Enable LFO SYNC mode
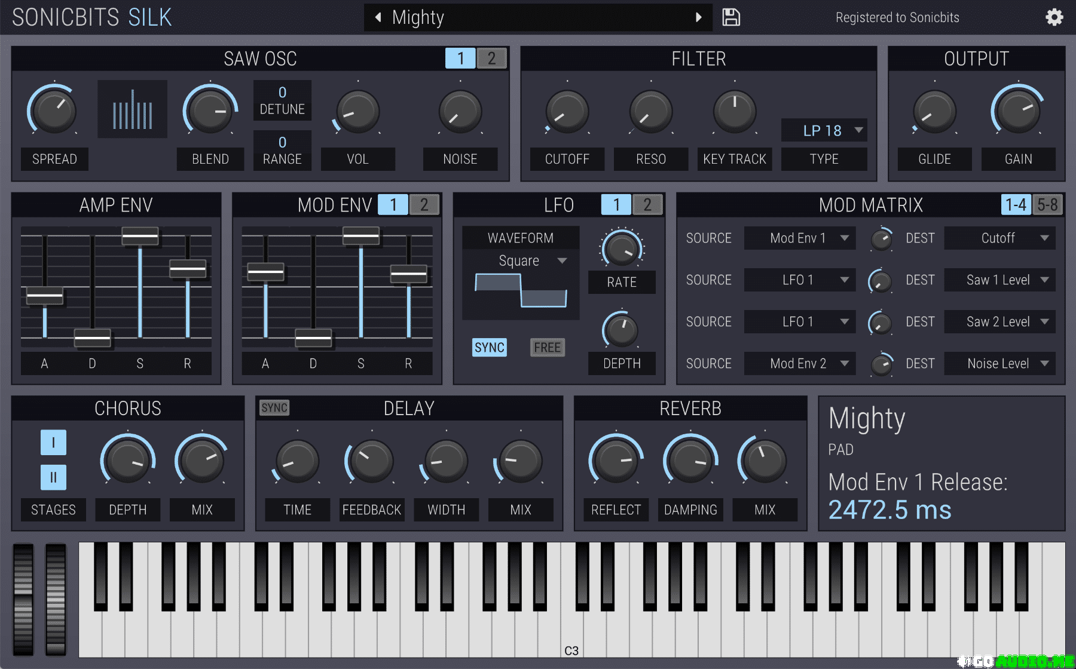Image resolution: width=1076 pixels, height=669 pixels. tap(490, 347)
